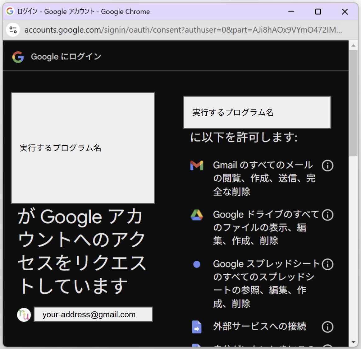This screenshot has height=349, width=361.
Task: Click the Chrome window Google favicon
Action: 10,11
